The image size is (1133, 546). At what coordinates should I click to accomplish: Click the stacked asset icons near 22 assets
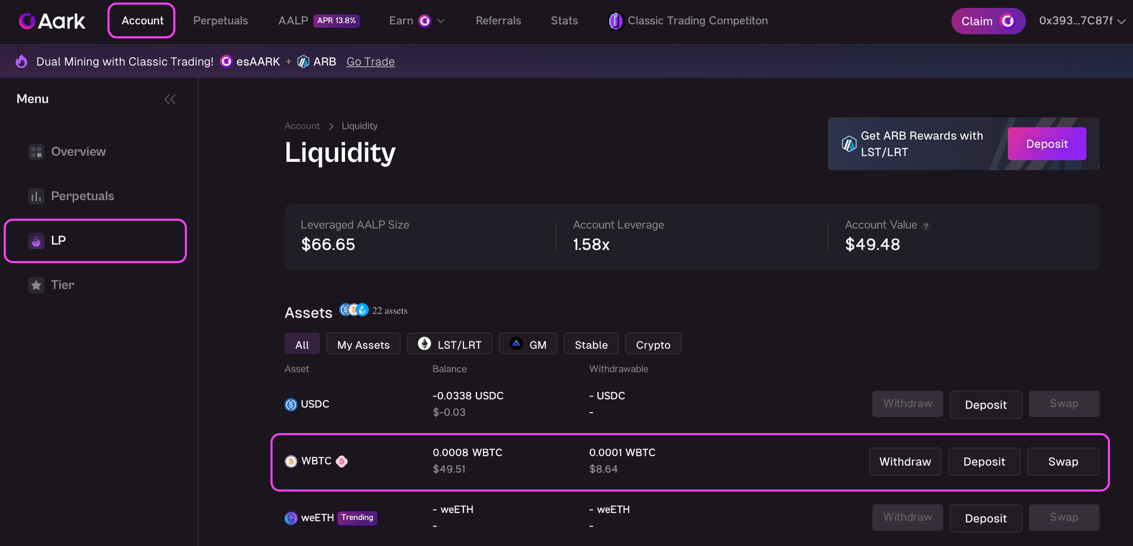point(354,310)
